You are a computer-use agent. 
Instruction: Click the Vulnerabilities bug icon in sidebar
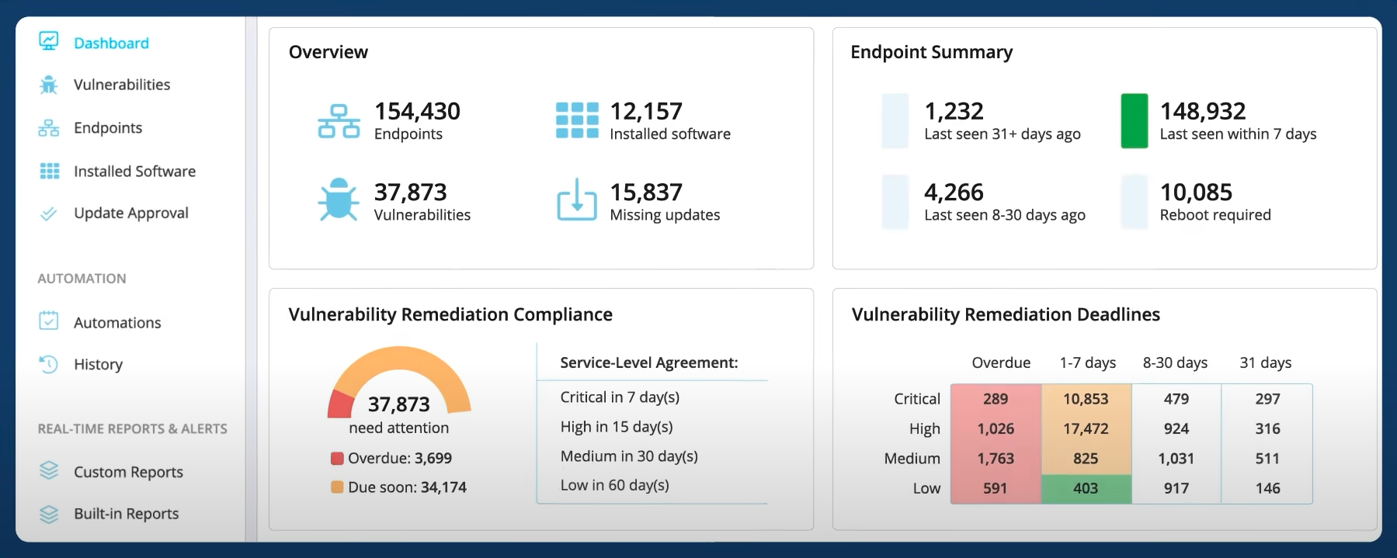(49, 85)
